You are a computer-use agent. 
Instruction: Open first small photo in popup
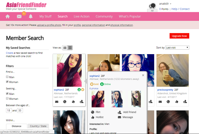click(98, 99)
